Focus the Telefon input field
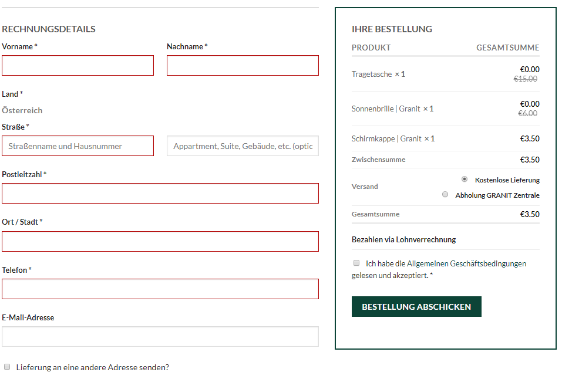The width and height of the screenshot is (562, 379). coord(160,289)
